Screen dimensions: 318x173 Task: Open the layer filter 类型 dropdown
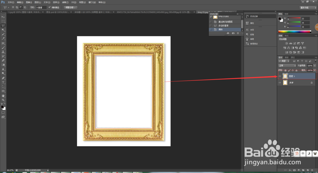(284, 61)
